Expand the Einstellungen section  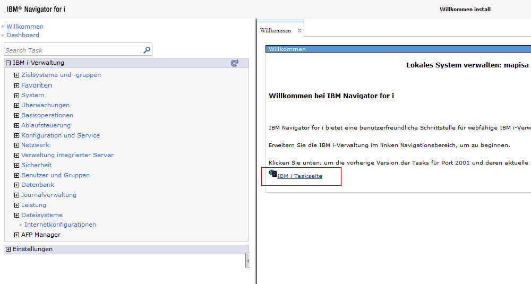(8, 249)
